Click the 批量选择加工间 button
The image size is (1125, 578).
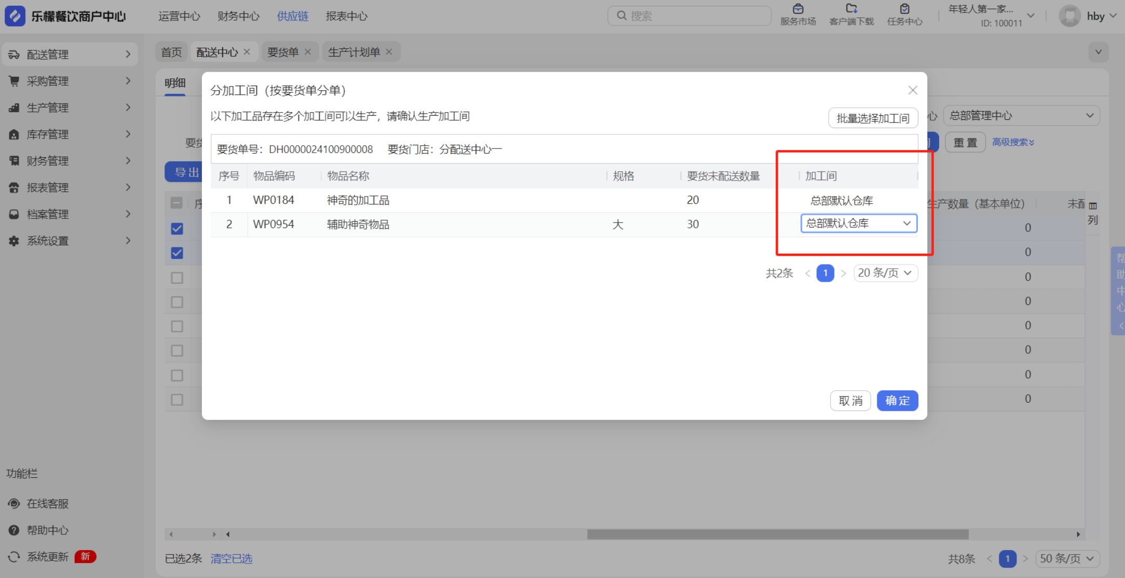pyautogui.click(x=873, y=118)
